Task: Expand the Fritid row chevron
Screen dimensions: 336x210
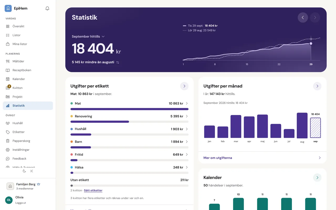Action: pos(187,155)
